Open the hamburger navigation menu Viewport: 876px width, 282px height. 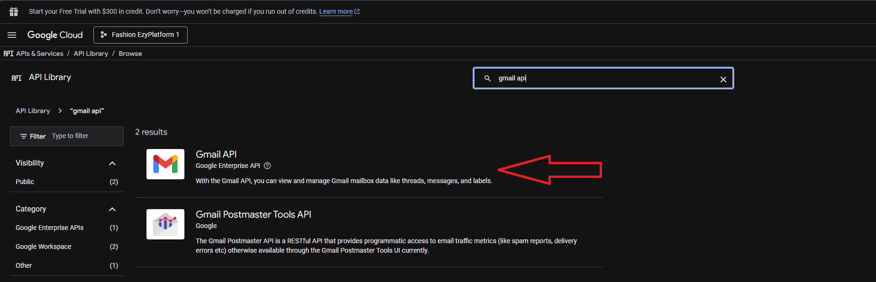(12, 35)
